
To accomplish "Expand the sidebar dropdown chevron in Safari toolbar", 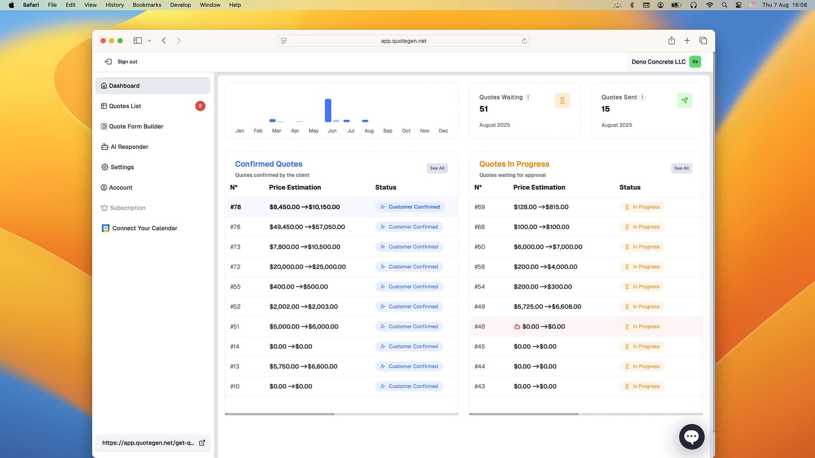I will 149,41.
